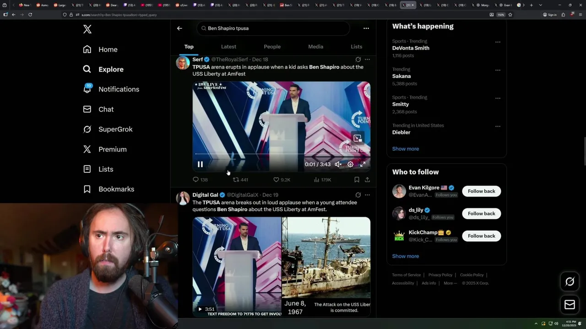Open Grok action on Serf's post

pyautogui.click(x=358, y=59)
